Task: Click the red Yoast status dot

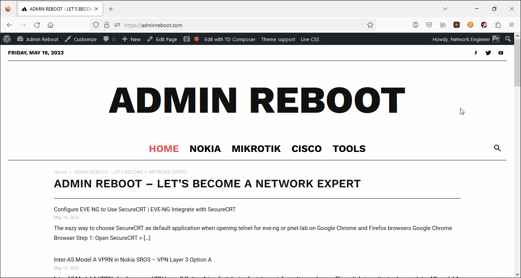Action: click(197, 39)
